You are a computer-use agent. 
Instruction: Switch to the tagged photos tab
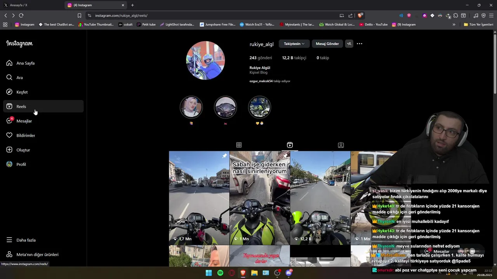pos(341,145)
